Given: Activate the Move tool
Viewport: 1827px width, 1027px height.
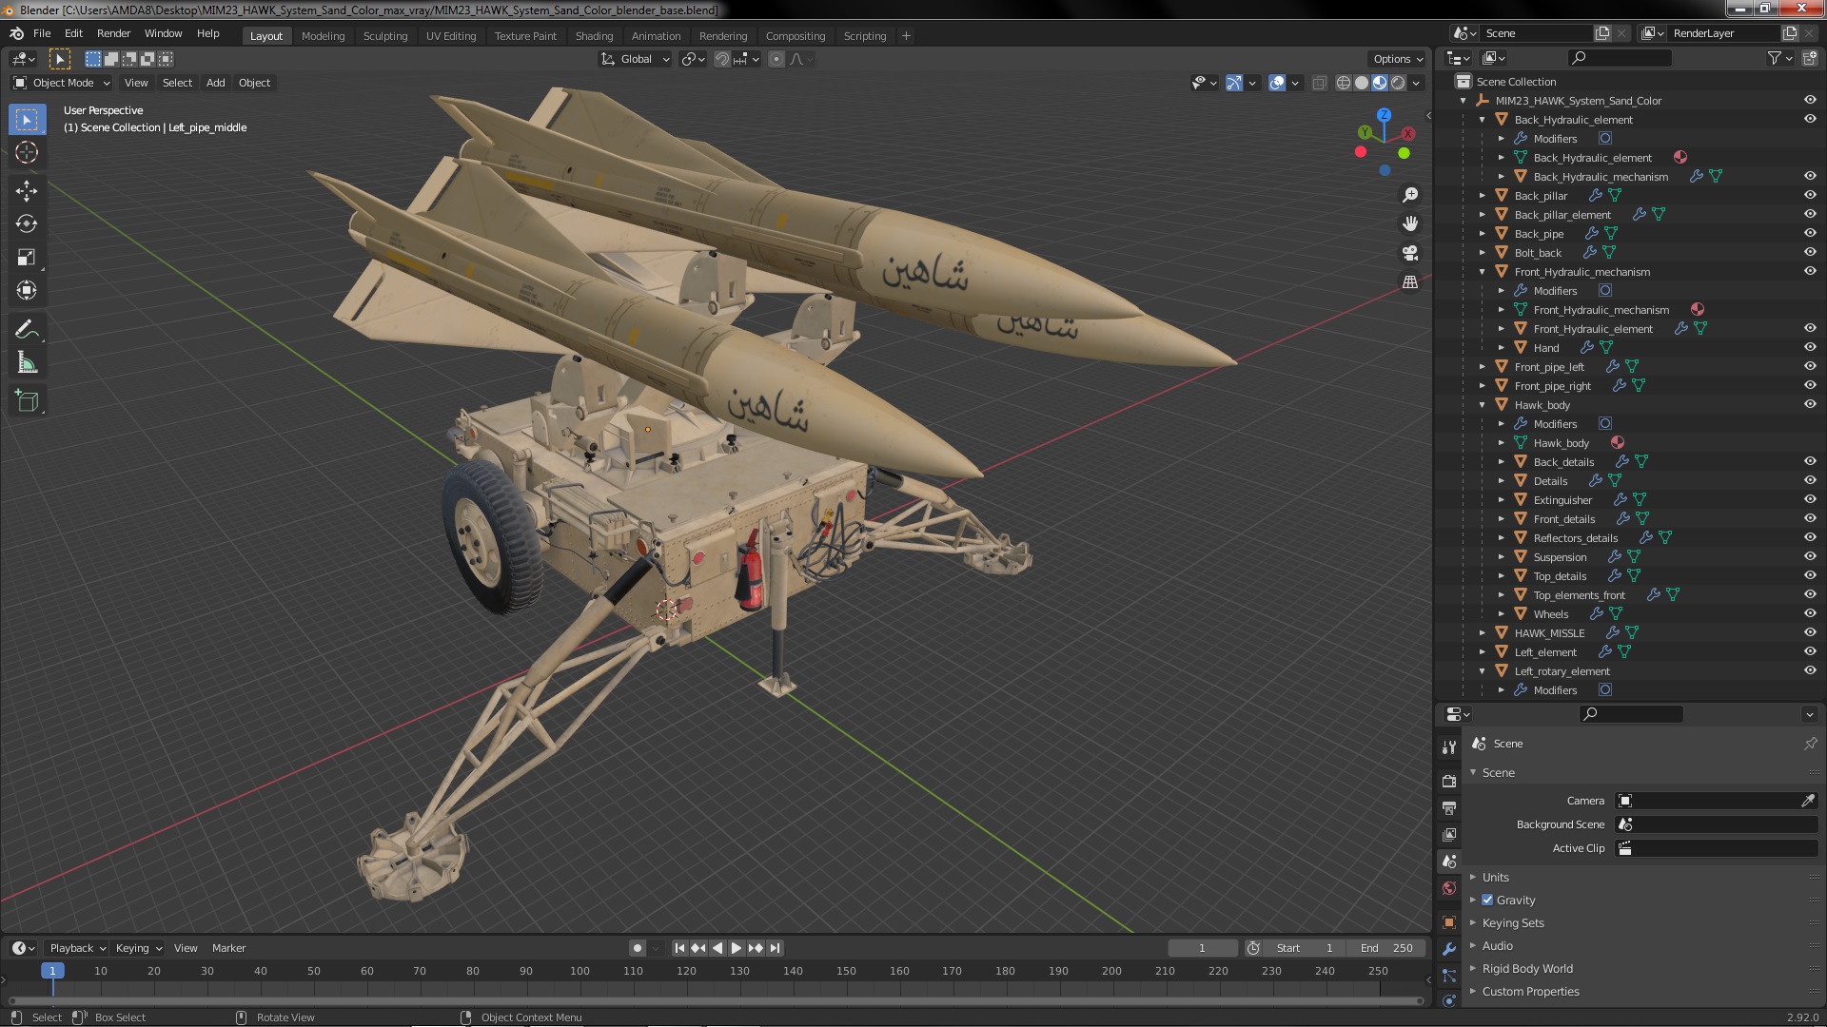Looking at the screenshot, I should tap(27, 190).
